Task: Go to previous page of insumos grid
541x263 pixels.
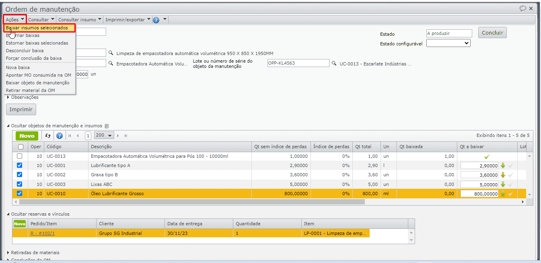Action: 78,136
